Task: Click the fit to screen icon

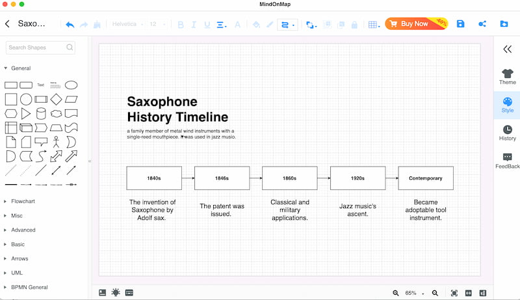Action: point(454,293)
